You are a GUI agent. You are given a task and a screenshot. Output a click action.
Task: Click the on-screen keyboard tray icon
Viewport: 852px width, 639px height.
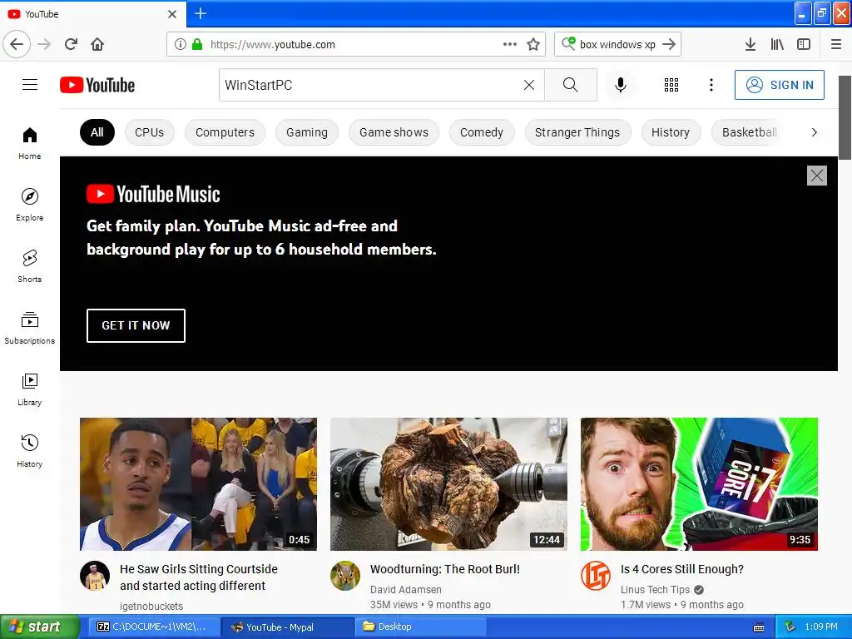[x=759, y=627]
